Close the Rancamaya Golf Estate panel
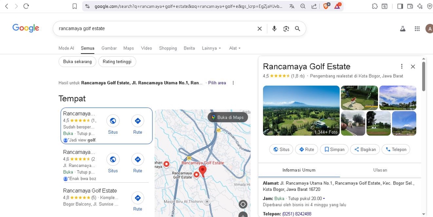This screenshot has width=433, height=217. pos(413,67)
